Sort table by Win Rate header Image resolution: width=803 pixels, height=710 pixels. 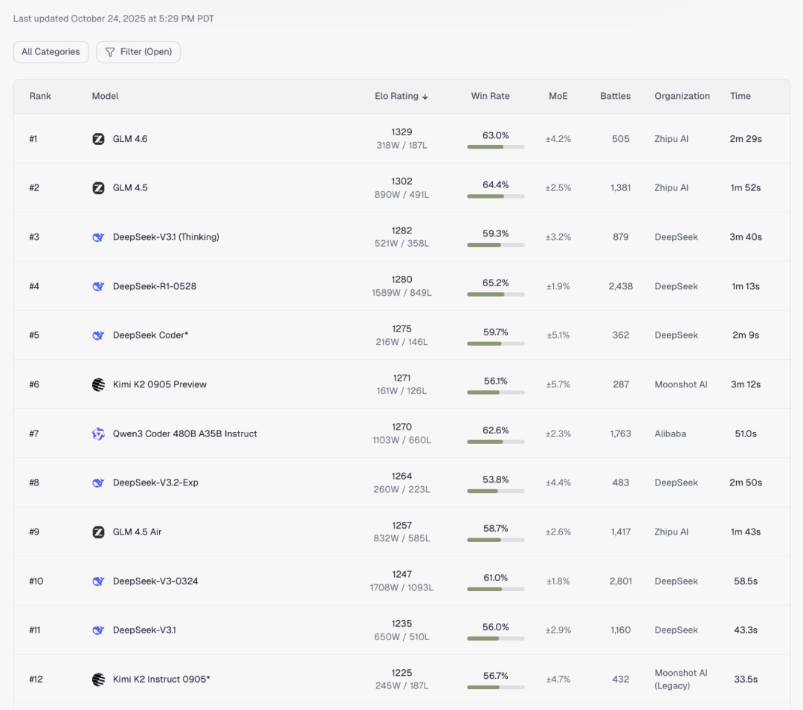tap(490, 96)
